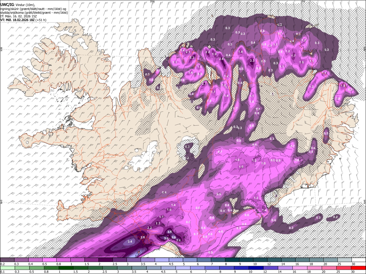The width and height of the screenshot is (366, 274).
Task: Click the 'slydda/snjókoma' legend description line
Action: click(34, 13)
